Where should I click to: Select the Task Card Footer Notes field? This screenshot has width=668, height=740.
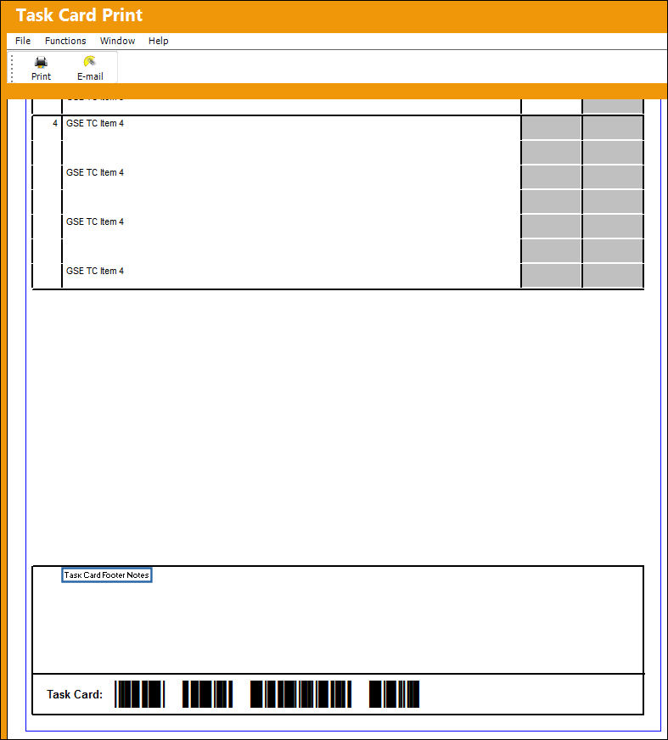click(107, 575)
